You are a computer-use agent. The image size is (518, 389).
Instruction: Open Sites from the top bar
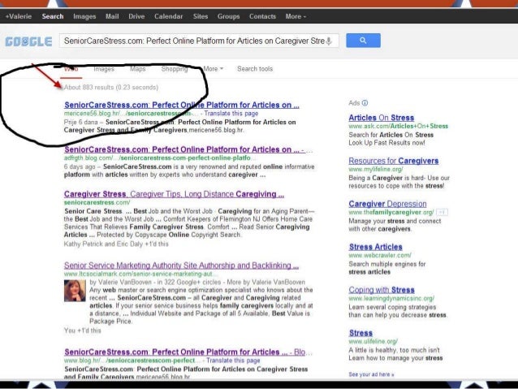[x=201, y=16]
